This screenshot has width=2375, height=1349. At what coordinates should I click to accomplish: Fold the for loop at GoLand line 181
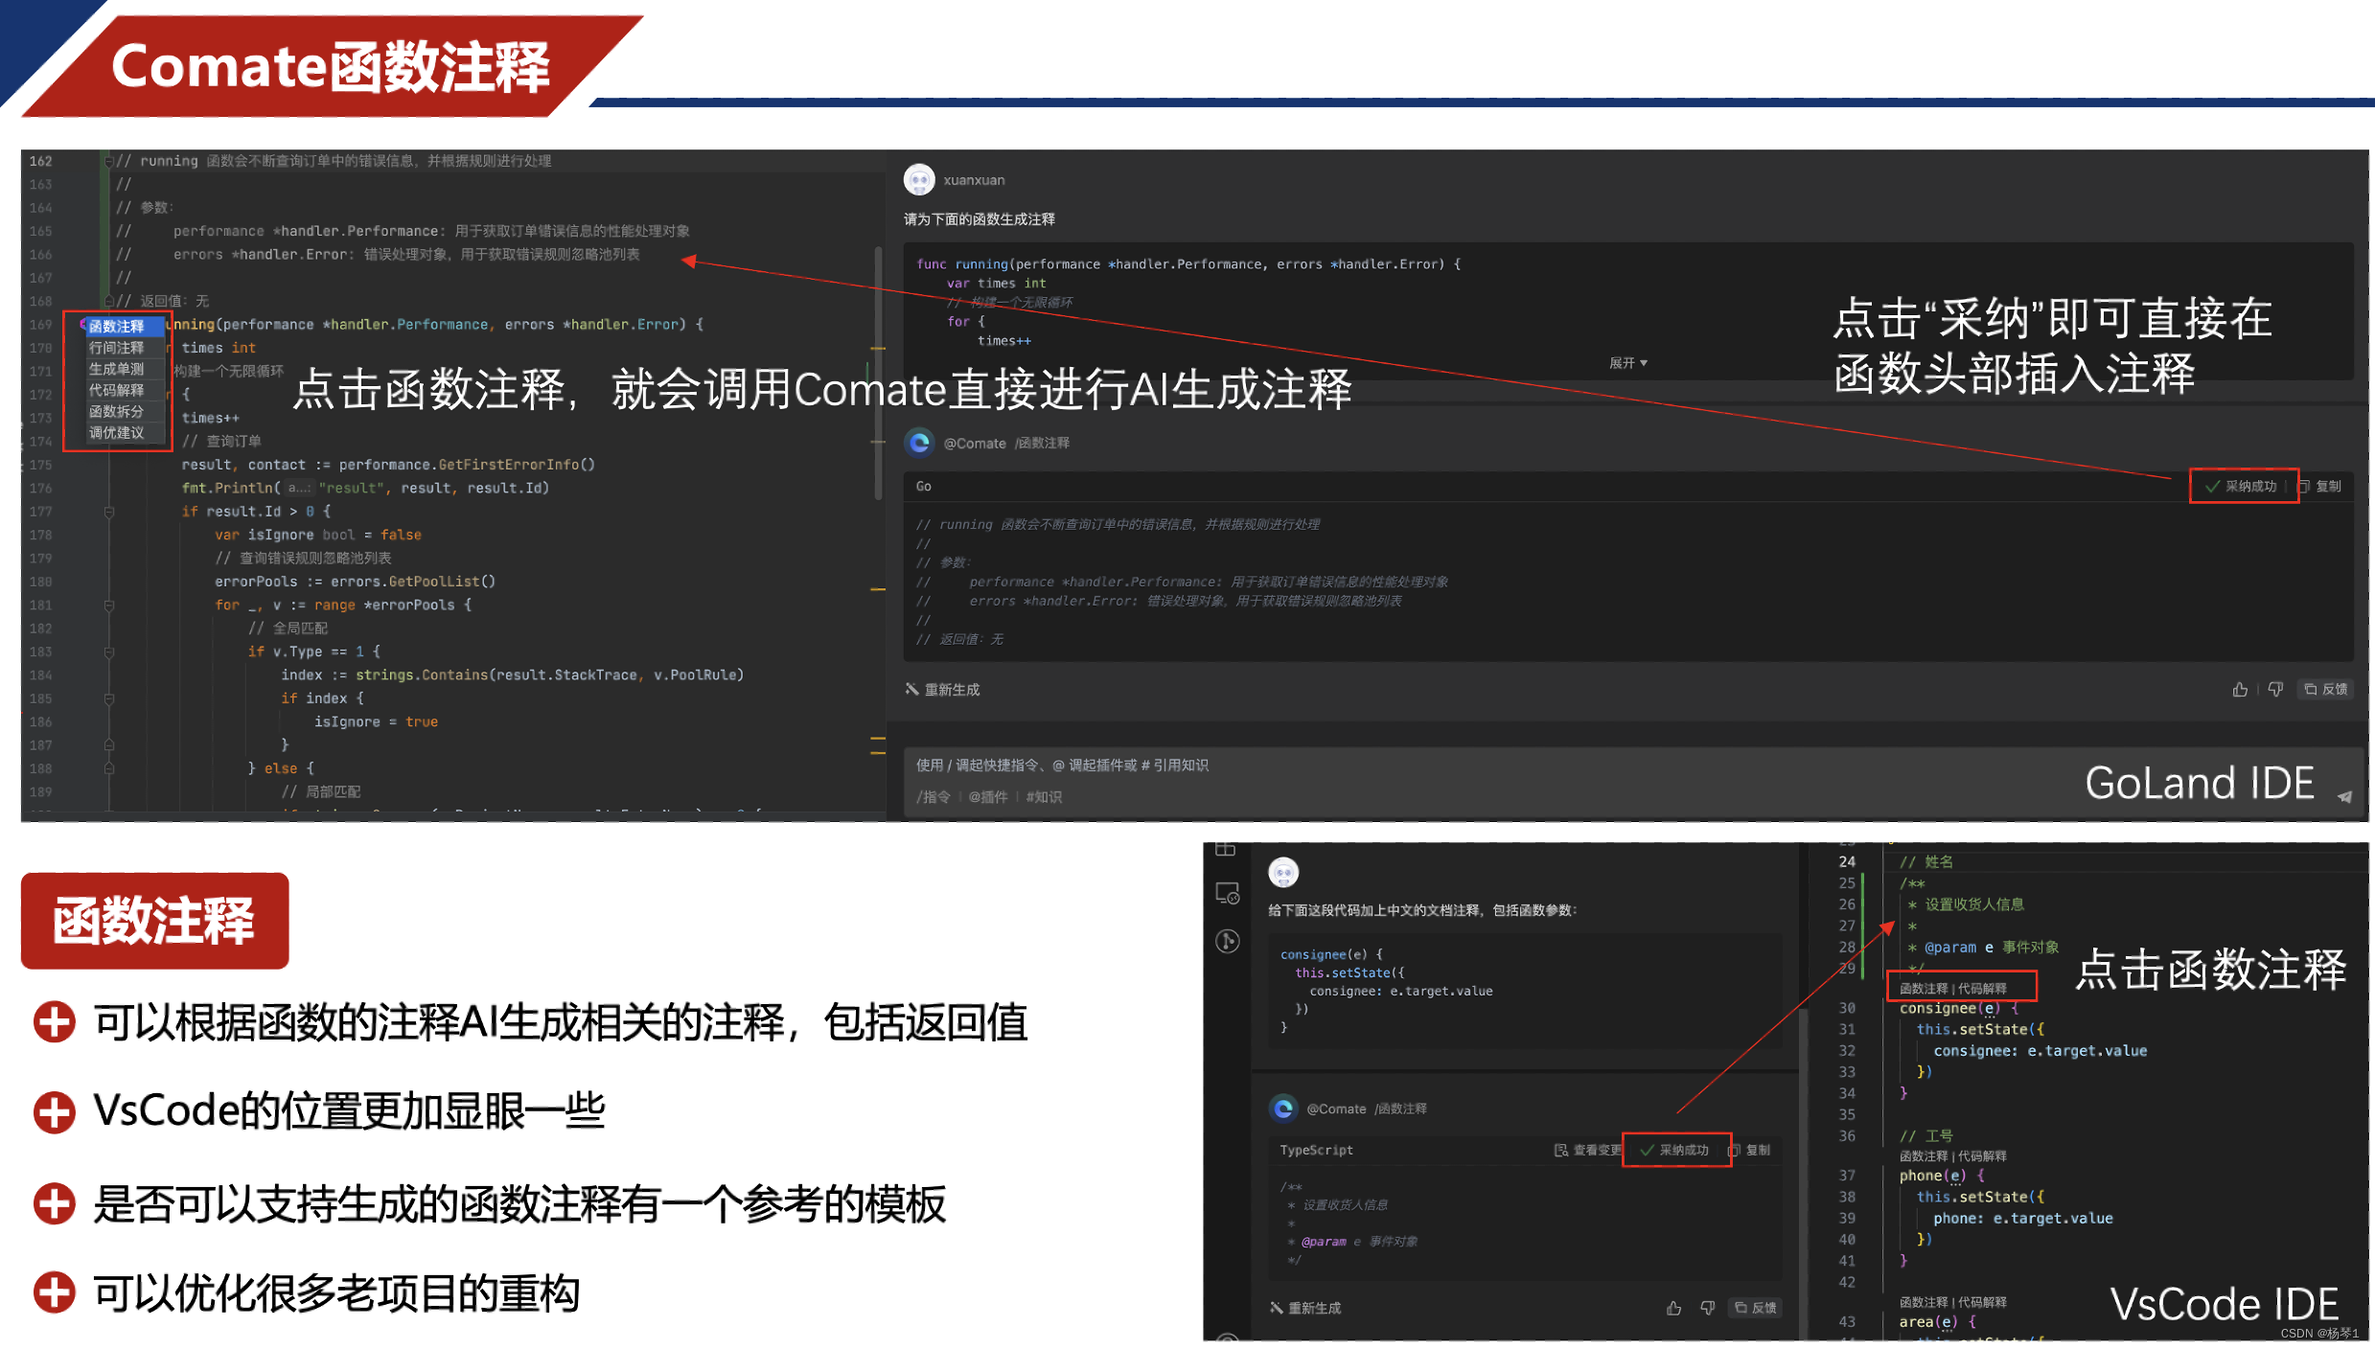pos(108,606)
